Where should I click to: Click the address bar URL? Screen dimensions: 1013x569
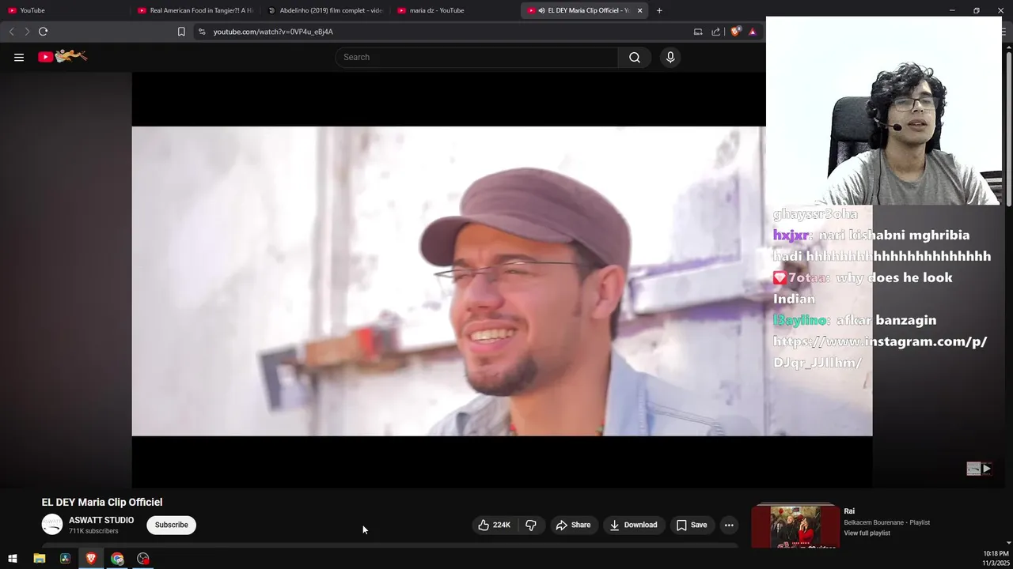click(x=273, y=32)
